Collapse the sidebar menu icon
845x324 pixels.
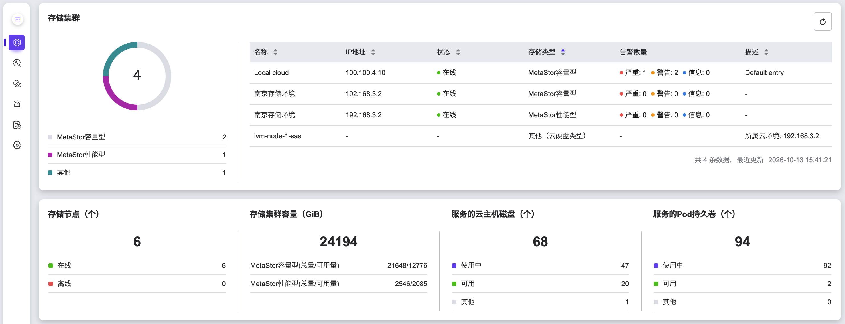click(17, 19)
